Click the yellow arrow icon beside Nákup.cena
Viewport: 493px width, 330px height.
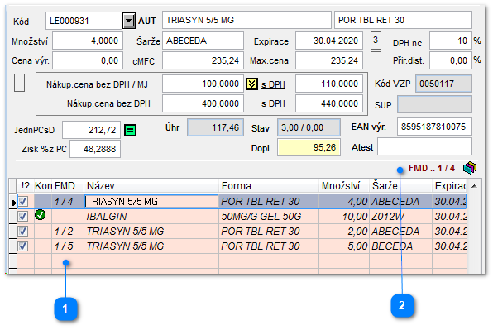251,84
